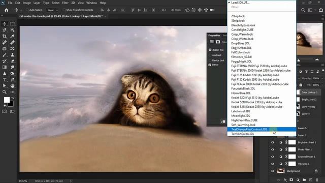Viewport: 325px width, 183px height.
Task: Open the Window menu
Action: click(91, 3)
